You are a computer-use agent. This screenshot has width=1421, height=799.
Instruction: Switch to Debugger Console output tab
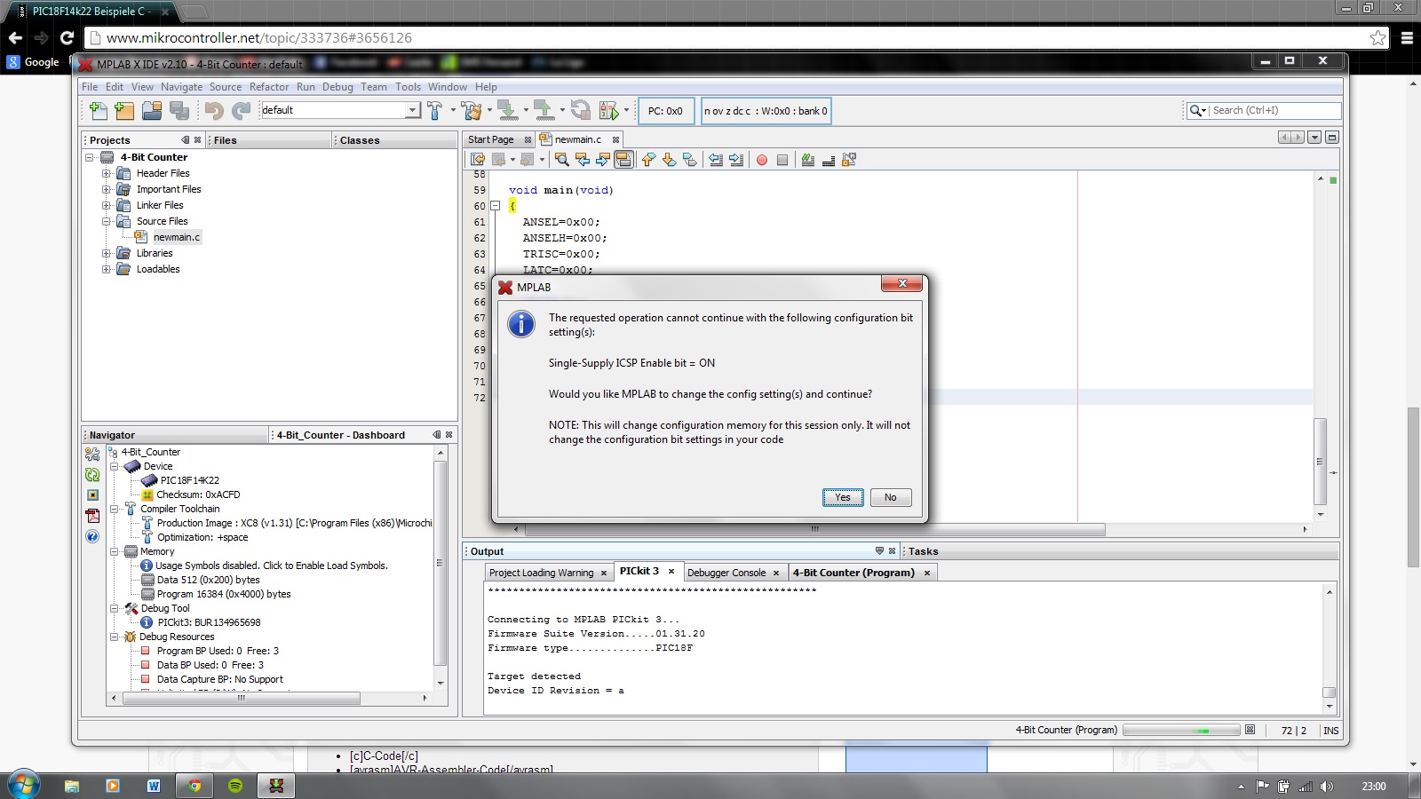(x=726, y=573)
